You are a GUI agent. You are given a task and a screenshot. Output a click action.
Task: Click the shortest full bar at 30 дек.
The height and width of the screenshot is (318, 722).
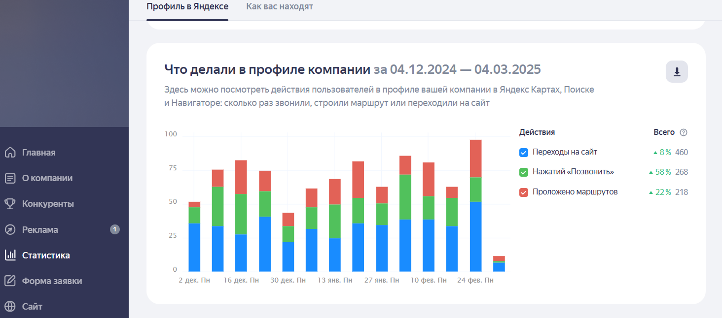[288, 242]
